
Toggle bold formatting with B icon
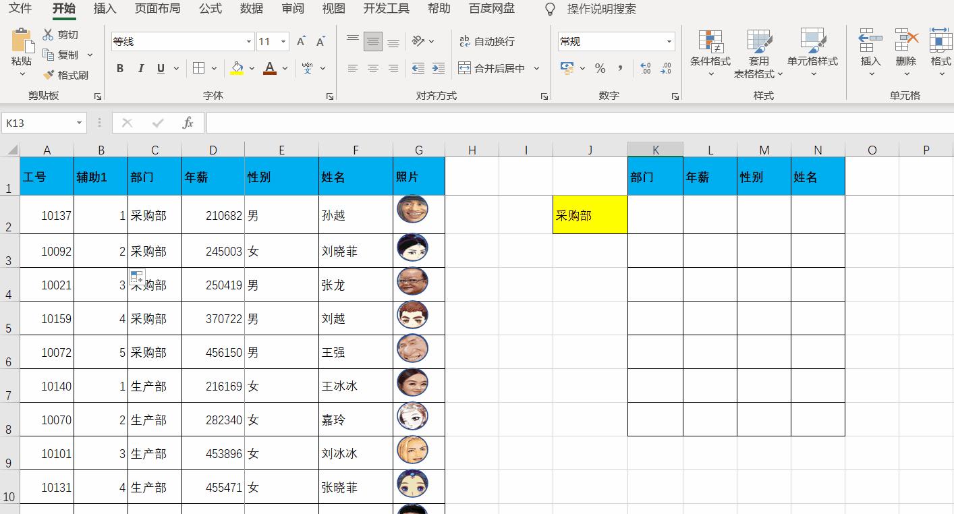click(120, 67)
